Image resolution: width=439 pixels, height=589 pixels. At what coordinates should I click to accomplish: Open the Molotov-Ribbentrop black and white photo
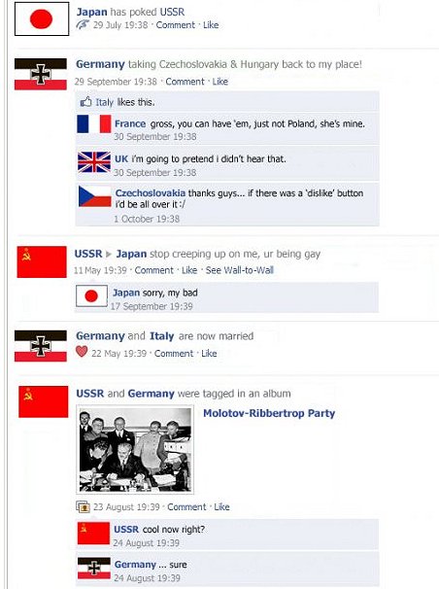[x=135, y=449]
